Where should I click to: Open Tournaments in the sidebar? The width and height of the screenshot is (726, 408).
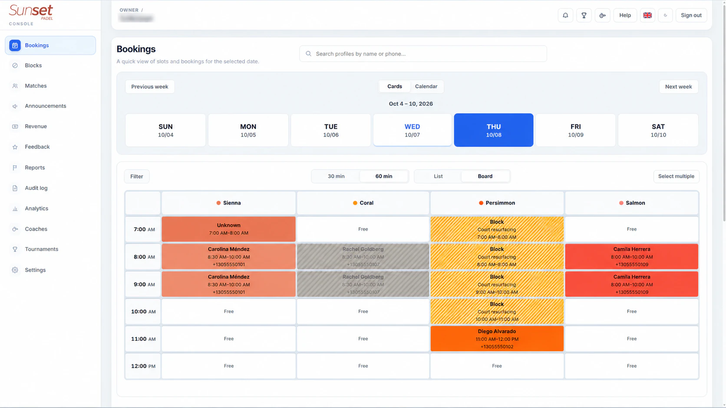[50, 249]
